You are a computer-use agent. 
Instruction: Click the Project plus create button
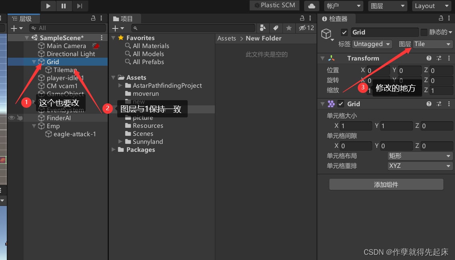point(118,28)
